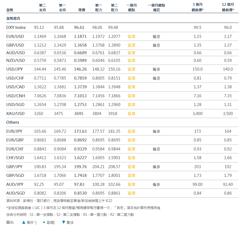Click the Others section heading
The image size is (241, 227).
point(13,122)
